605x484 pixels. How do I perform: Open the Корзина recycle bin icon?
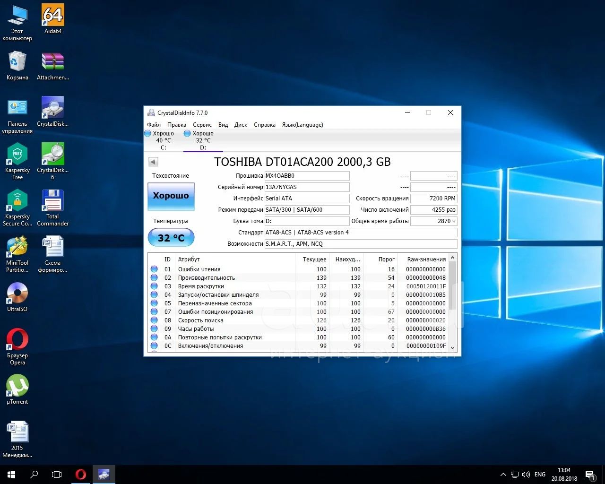pyautogui.click(x=17, y=66)
